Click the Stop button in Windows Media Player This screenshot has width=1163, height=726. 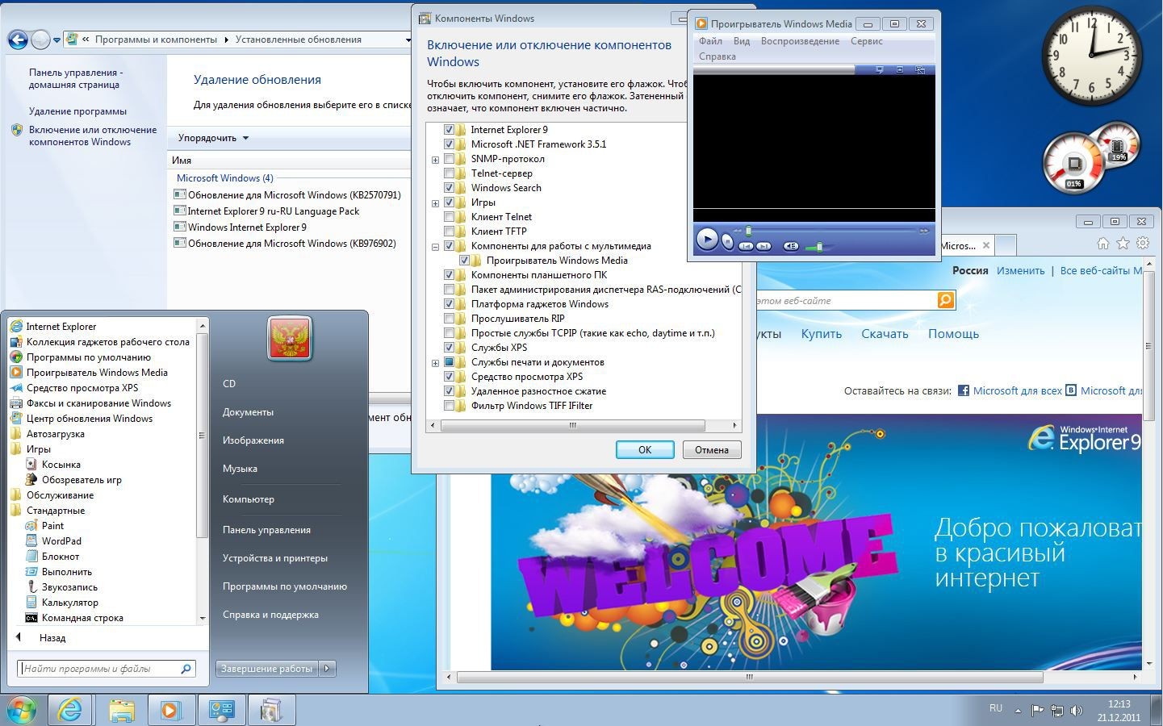728,241
